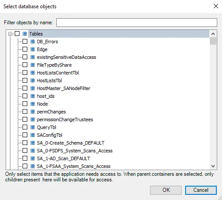Click the table icon beside SA_0-Create_Schema_DEFAULT
Screen dimensions: 222x200
(x=33, y=143)
